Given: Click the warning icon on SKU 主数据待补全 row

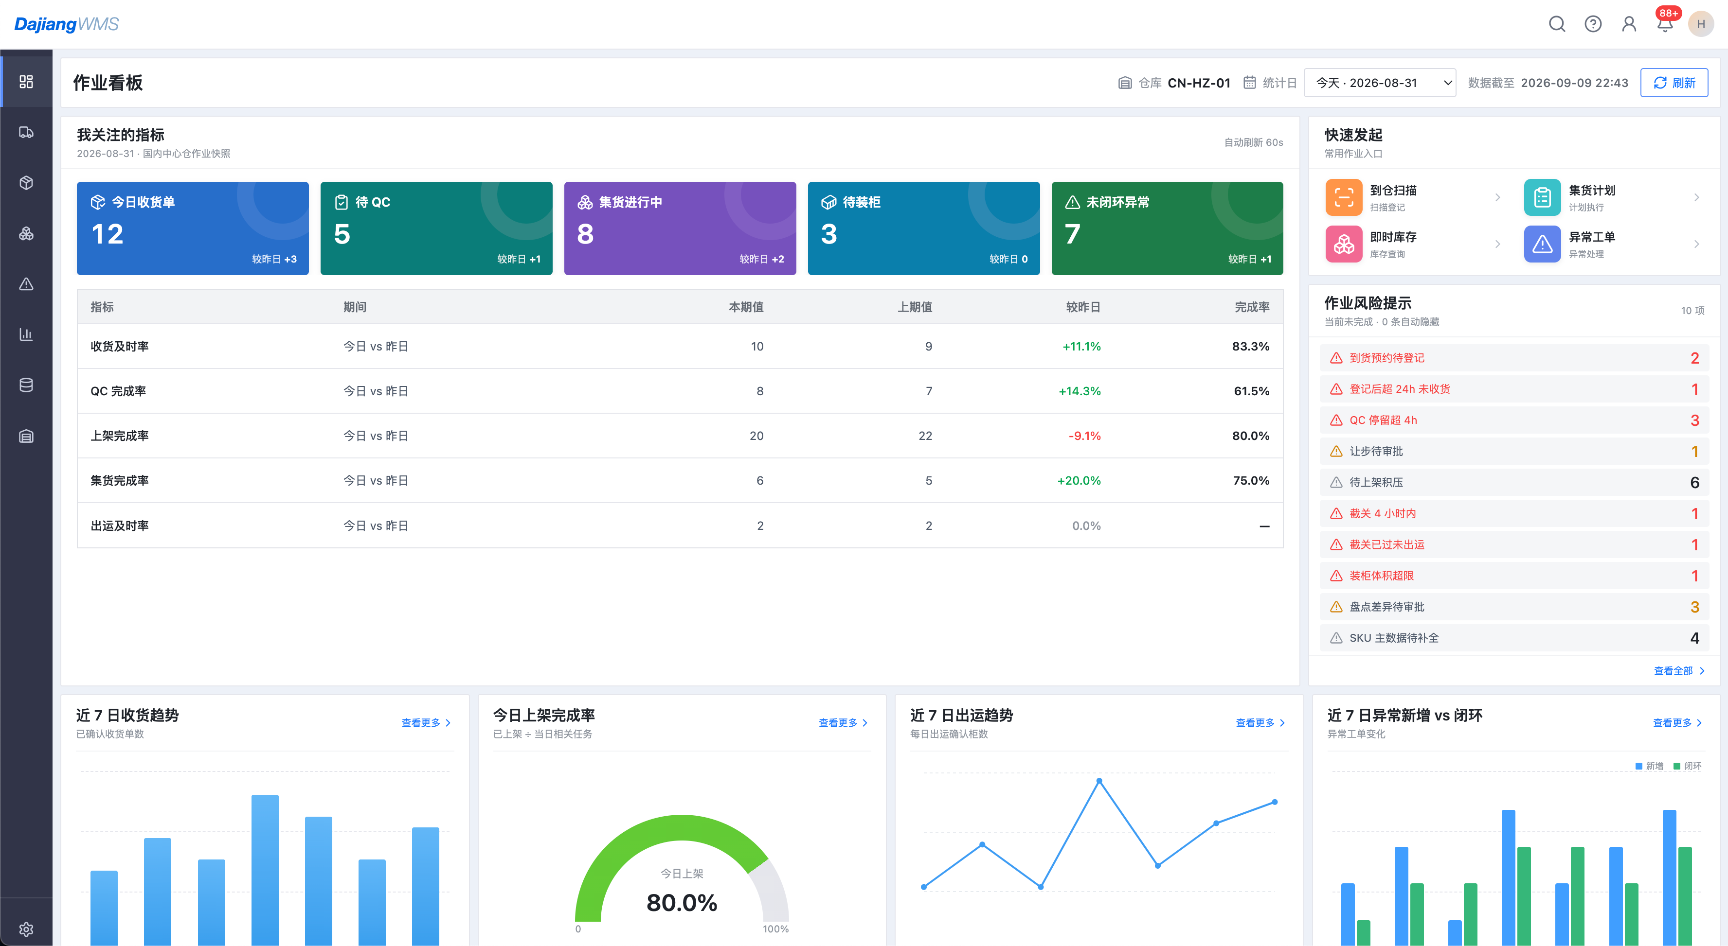Looking at the screenshot, I should [1336, 638].
